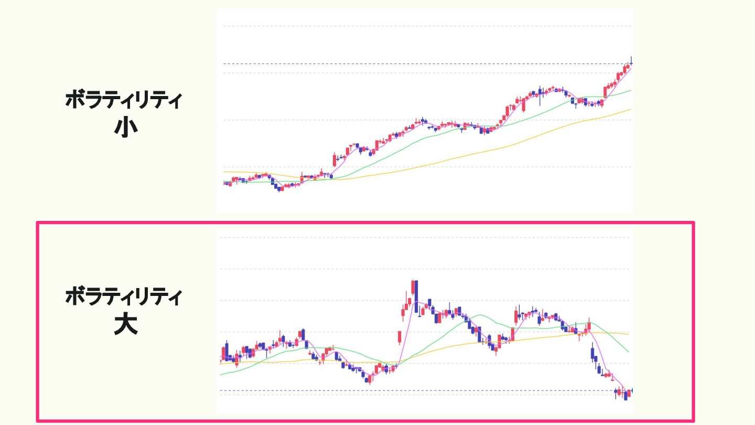Click the blue dashed price line in bottom chart
Screen dimensions: 755x425
point(367,390)
